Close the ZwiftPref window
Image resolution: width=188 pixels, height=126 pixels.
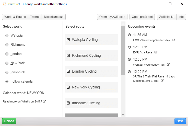[182, 4]
